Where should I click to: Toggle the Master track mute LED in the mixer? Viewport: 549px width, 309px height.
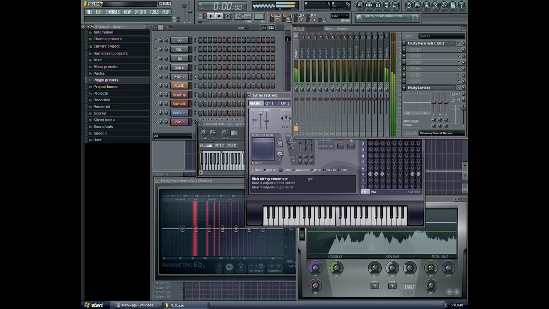(x=296, y=85)
